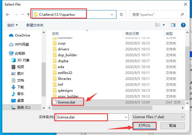Screen dimensions: 192x135
Task: Open License Files (*.dat) type dropdown
Action: [159, 117]
